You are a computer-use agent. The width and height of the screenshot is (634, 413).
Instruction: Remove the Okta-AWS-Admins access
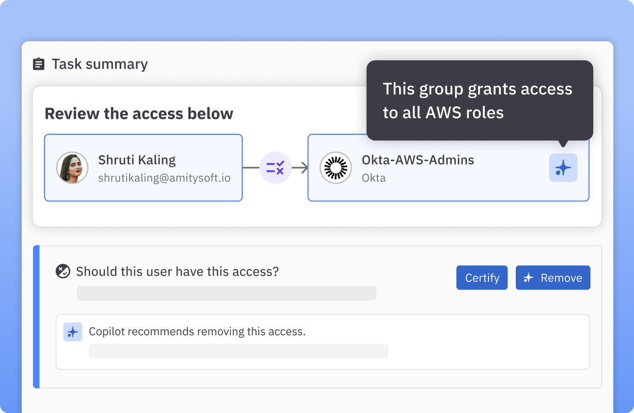point(553,278)
